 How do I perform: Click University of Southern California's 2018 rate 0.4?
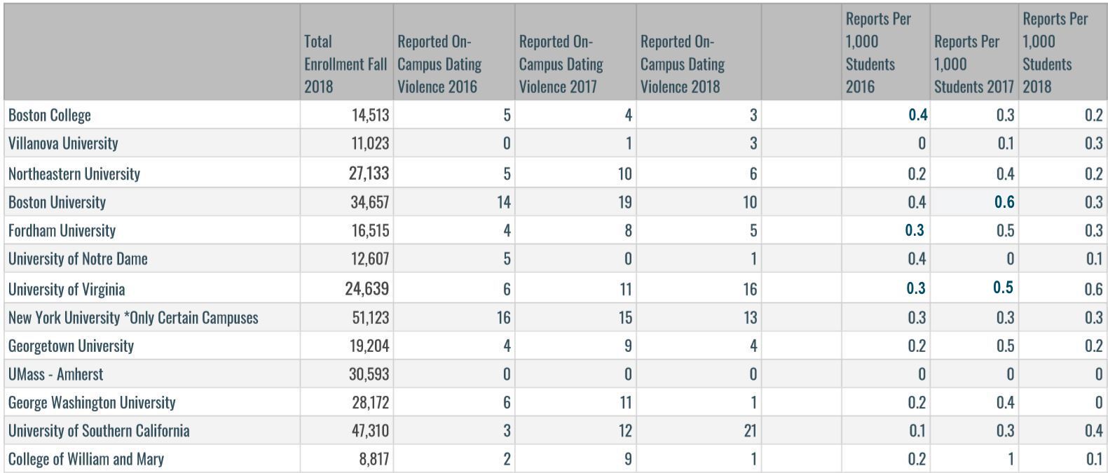(x=1093, y=430)
